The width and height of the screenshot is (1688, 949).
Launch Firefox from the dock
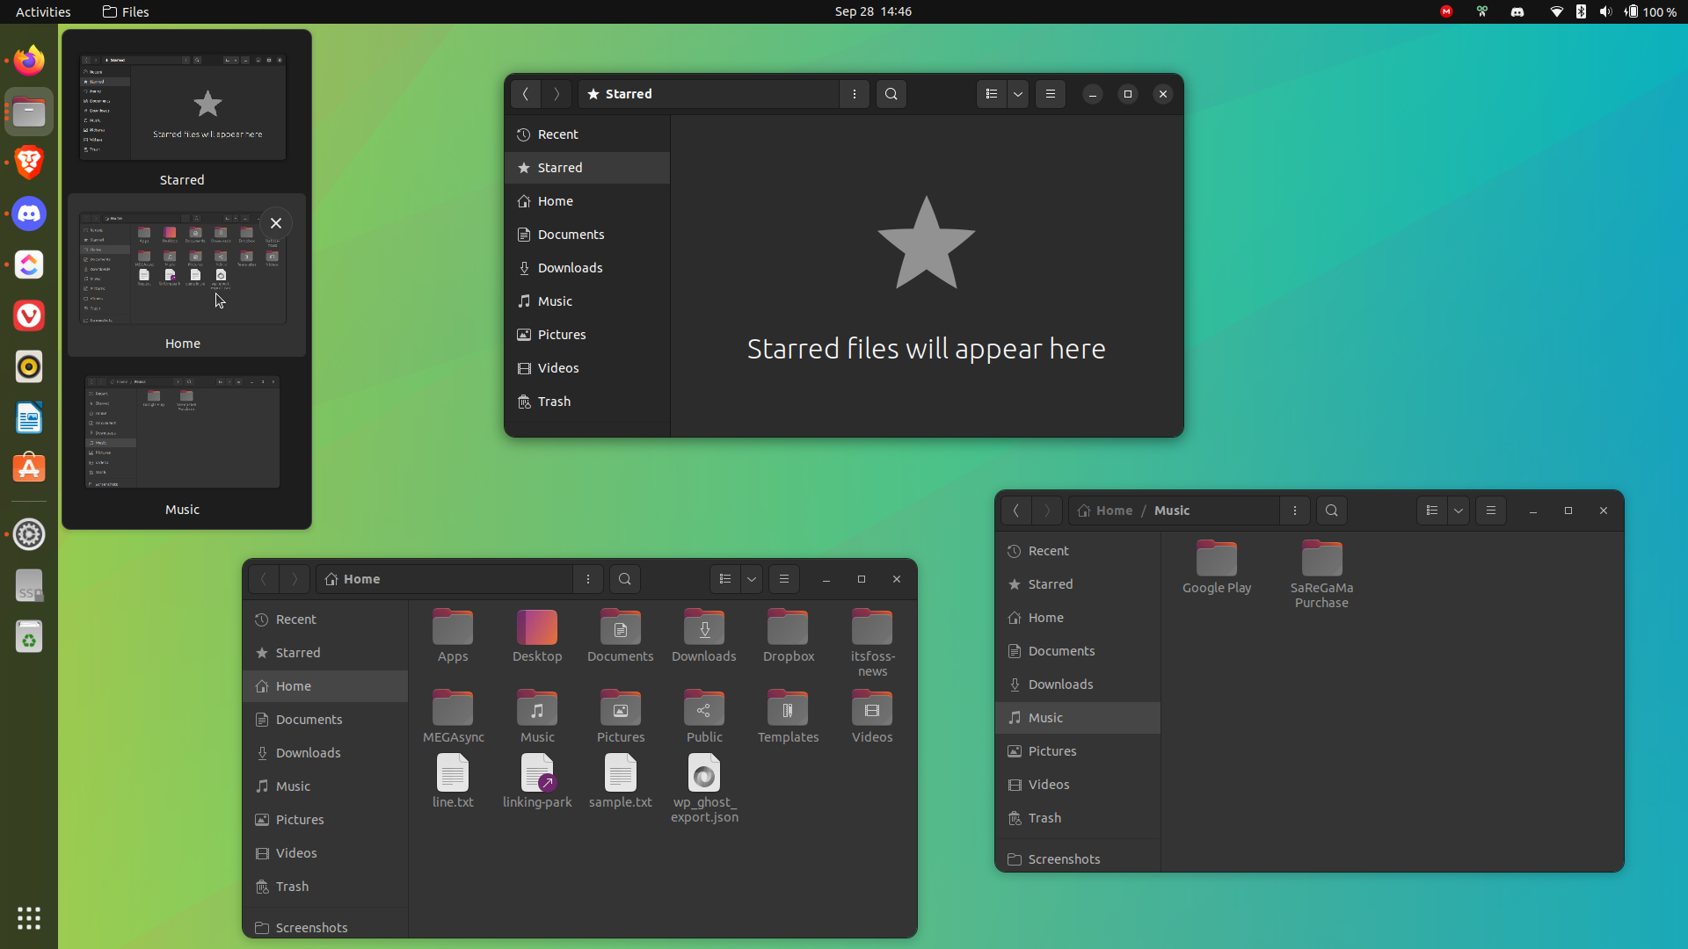[29, 61]
